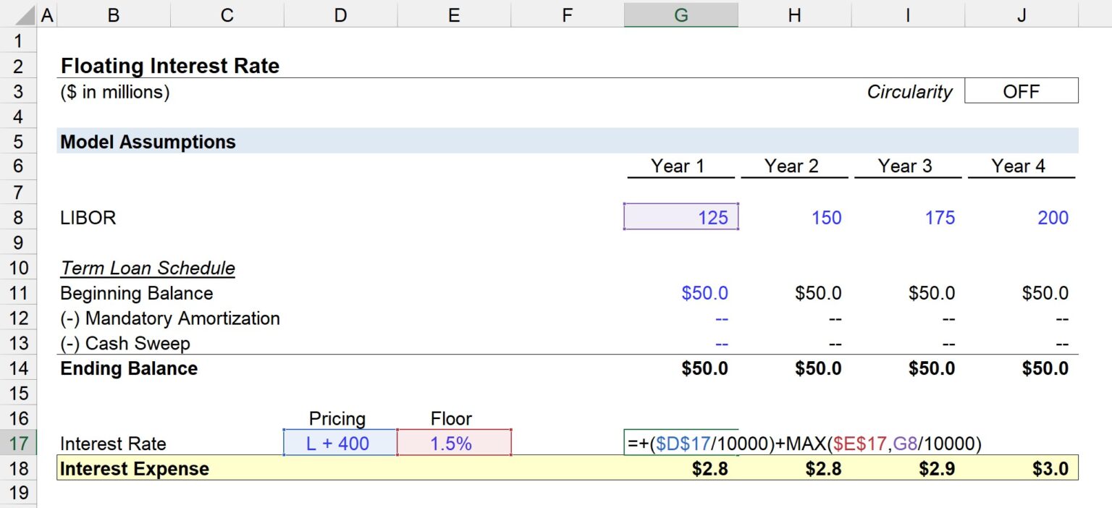This screenshot has width=1112, height=508.
Task: Select the Beginning Balance label cell
Action: pyautogui.click(x=136, y=293)
